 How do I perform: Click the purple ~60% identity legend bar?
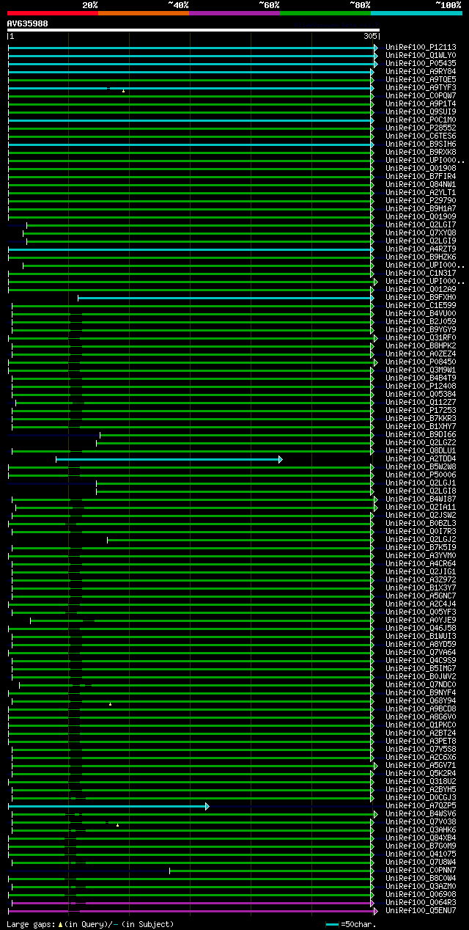point(234,12)
